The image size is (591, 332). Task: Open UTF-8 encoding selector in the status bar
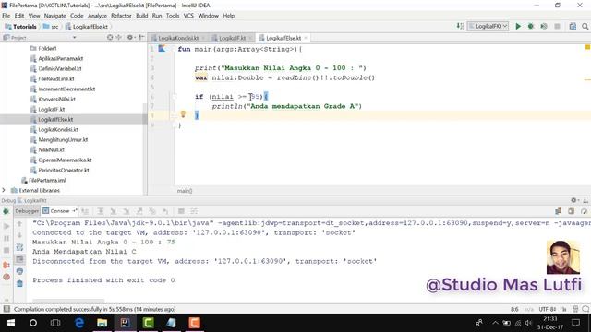(548, 309)
